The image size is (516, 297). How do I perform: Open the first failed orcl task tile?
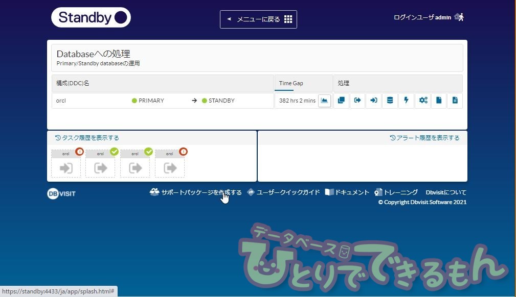coord(66,164)
